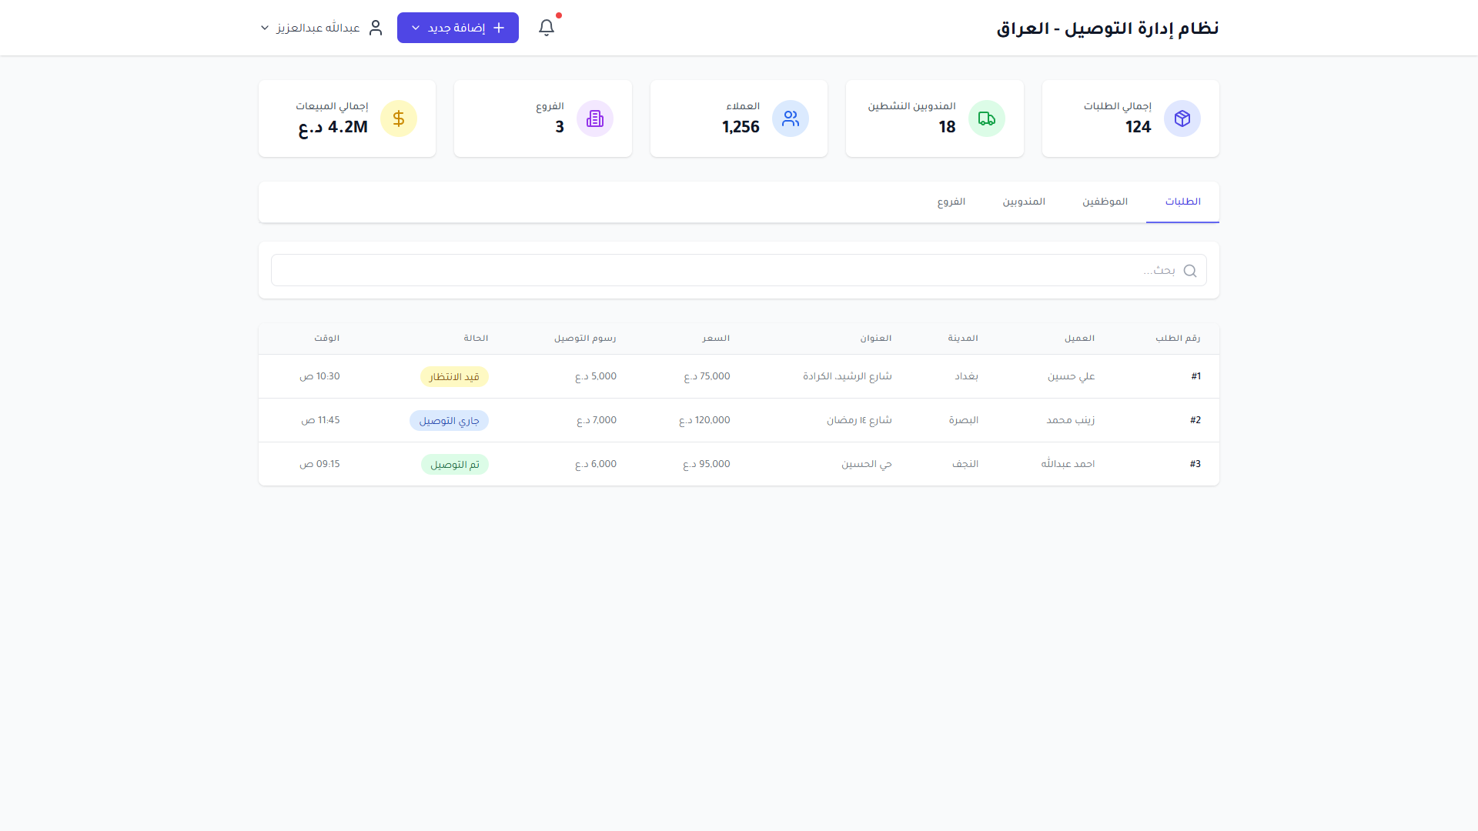Click the العميل column header
Image resolution: width=1478 pixels, height=831 pixels.
1079,339
